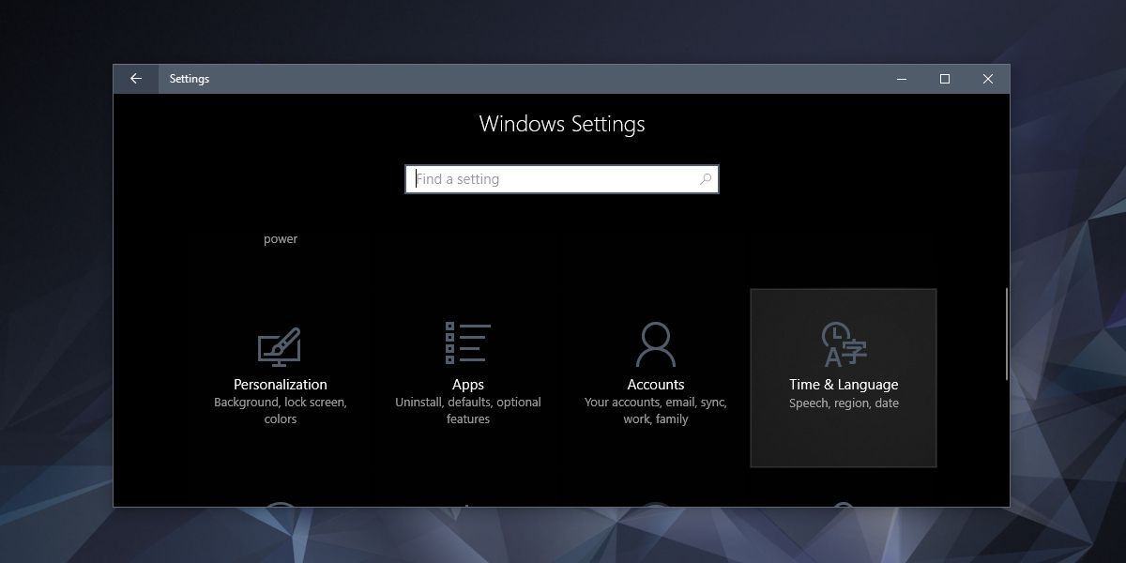
Task: Click the Apps list icon
Action: [467, 342]
